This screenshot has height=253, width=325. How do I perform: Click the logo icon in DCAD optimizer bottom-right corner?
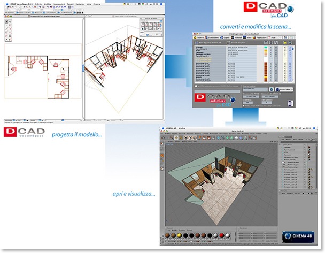(290, 103)
